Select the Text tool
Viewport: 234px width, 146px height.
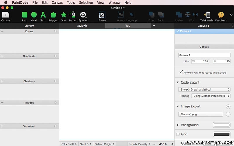pos(43,17)
